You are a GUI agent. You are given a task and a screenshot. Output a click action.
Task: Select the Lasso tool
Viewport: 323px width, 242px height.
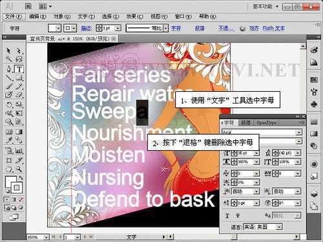19,59
